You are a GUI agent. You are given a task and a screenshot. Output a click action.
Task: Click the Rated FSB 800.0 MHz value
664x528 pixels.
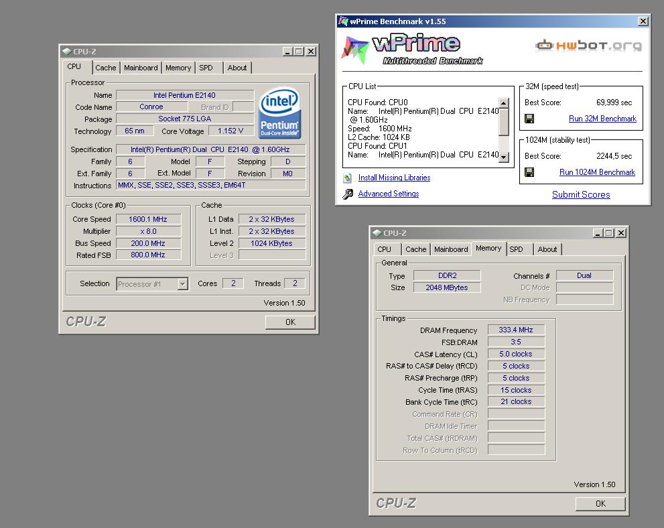[x=148, y=255]
